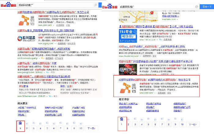Image resolution: width=214 pixels, height=134 pixels.
Task: Go to page 2 on left page
Action: (27, 128)
